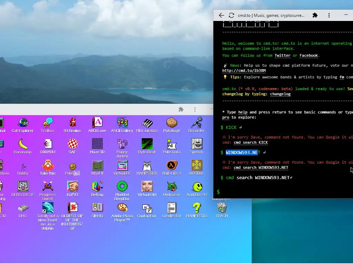Launch Maze 3D

pyautogui.click(x=97, y=146)
